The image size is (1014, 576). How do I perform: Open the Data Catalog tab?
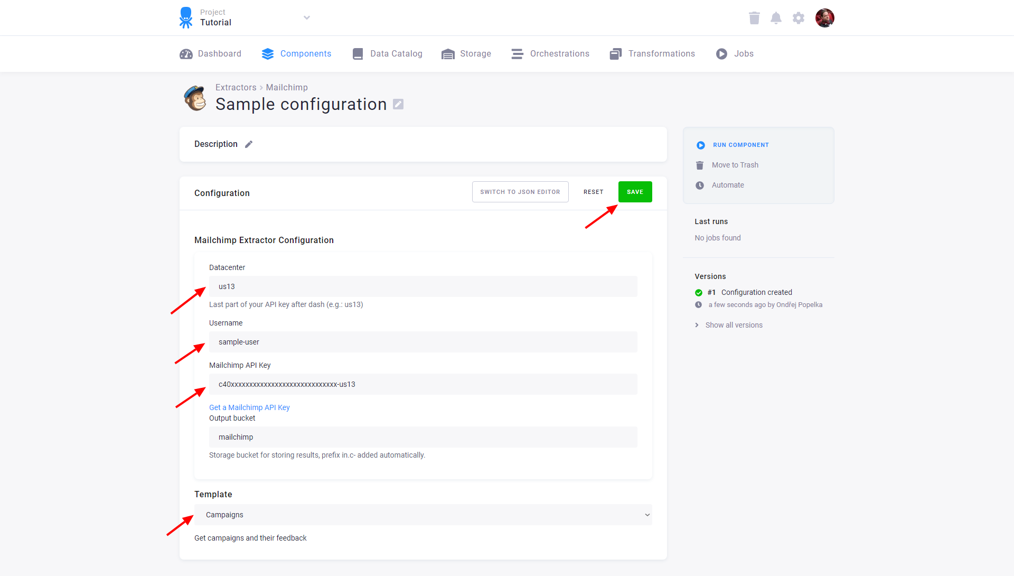click(387, 54)
